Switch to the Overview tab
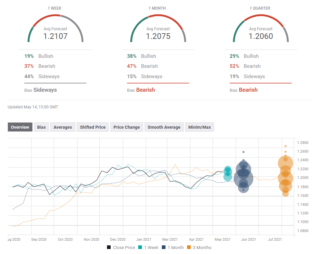 [20, 127]
